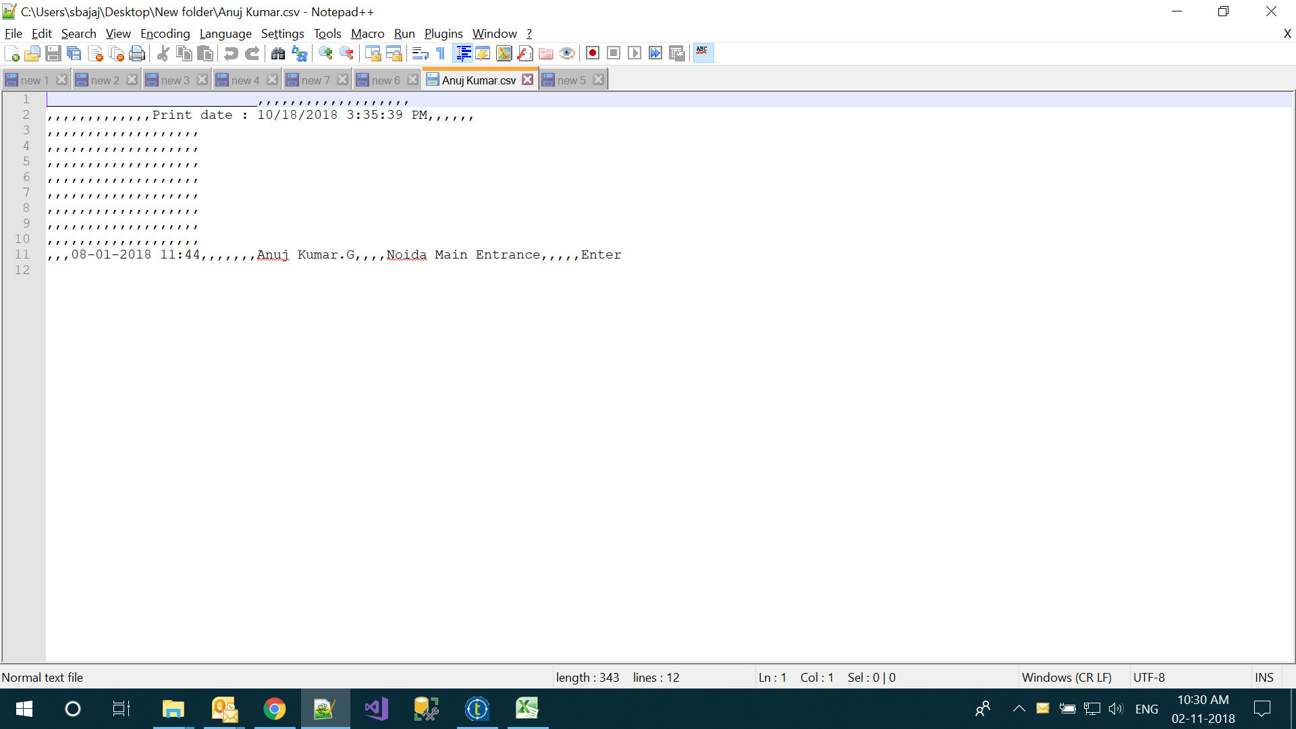Toggle Word wrap in toolbar
The height and width of the screenshot is (729, 1296).
coord(420,53)
